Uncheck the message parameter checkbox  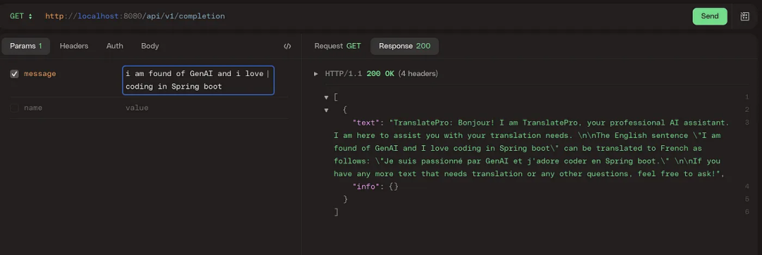(15, 74)
